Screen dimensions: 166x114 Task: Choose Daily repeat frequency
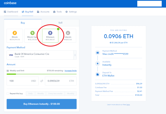30,93
